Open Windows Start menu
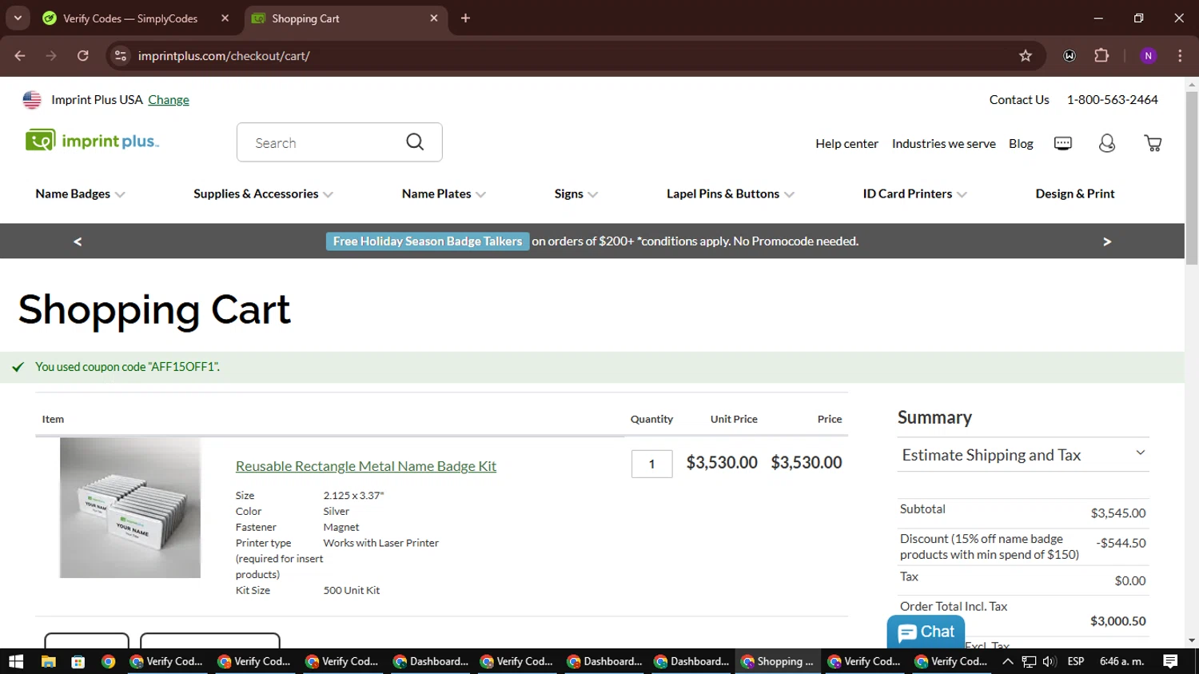This screenshot has width=1199, height=674. point(16,661)
